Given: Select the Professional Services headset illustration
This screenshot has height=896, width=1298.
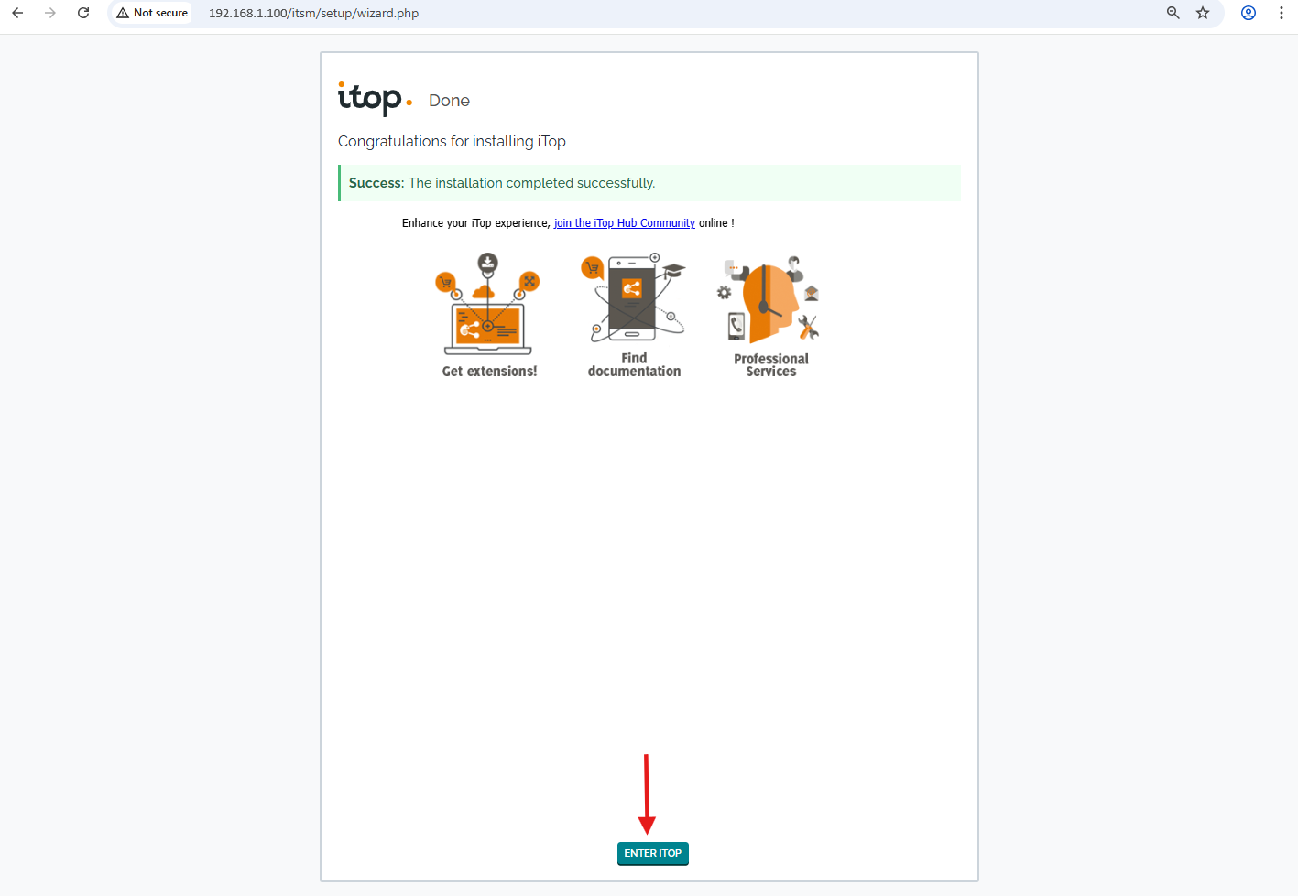Looking at the screenshot, I should coord(769,299).
